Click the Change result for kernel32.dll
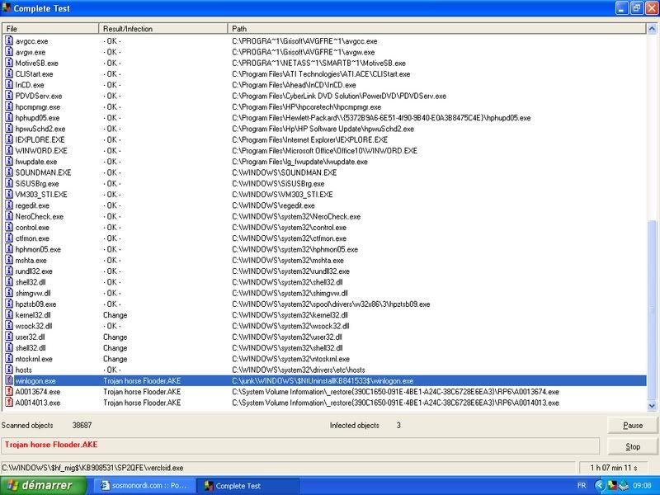The height and width of the screenshot is (495, 660). click(115, 315)
